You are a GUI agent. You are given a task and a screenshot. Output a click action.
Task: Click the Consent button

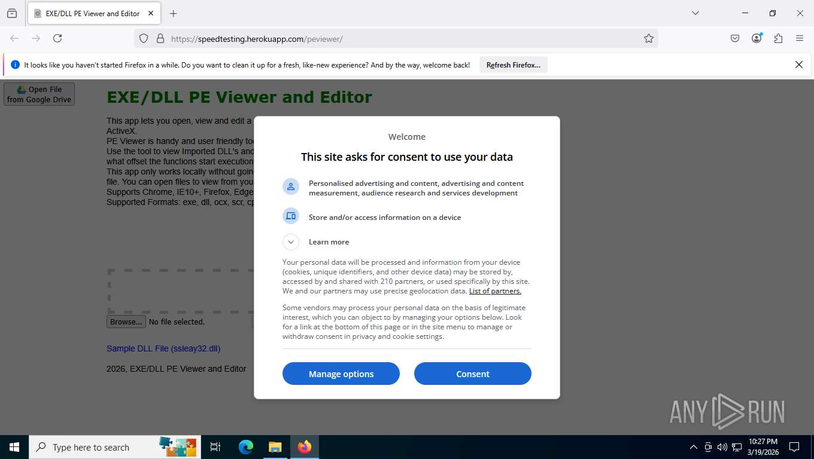coord(473,374)
